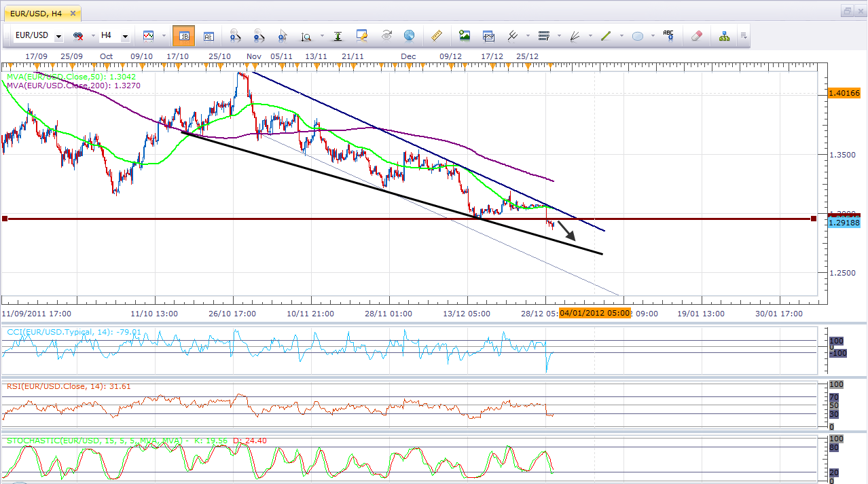This screenshot has width=868, height=484.
Task: Expand the ellipse shape dropdown arrow
Action: coord(653,36)
